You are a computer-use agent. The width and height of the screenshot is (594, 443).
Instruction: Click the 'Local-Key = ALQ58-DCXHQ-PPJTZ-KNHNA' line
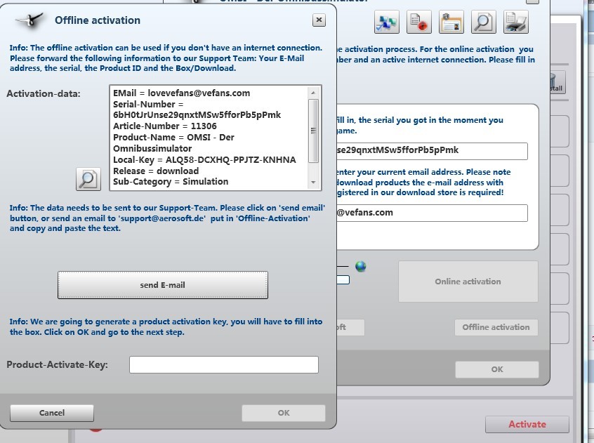click(204, 160)
